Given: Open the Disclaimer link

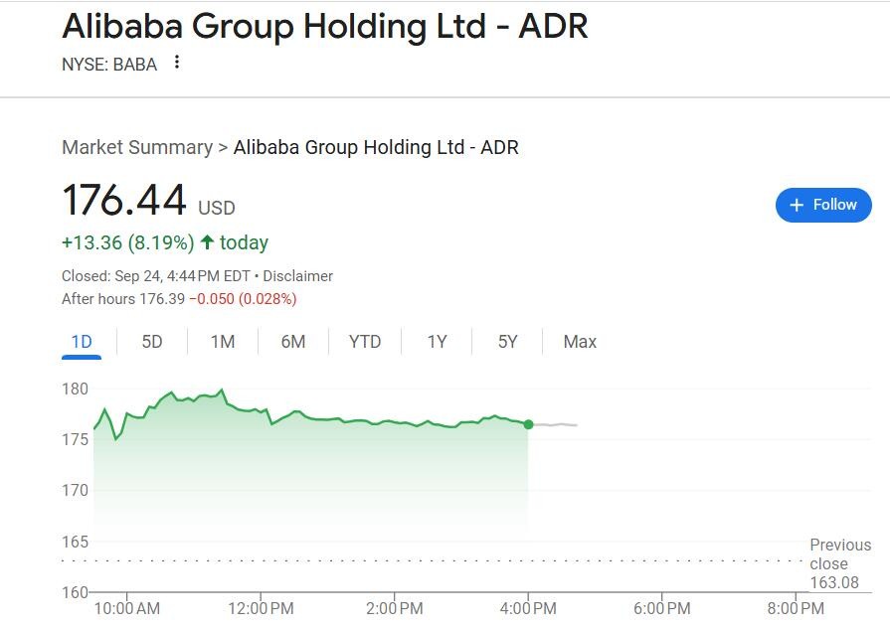Looking at the screenshot, I should click(297, 276).
